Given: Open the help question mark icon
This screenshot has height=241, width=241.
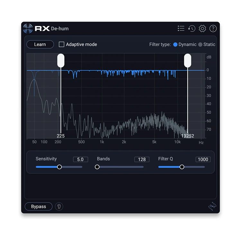Looking at the screenshot, I should click(x=213, y=29).
